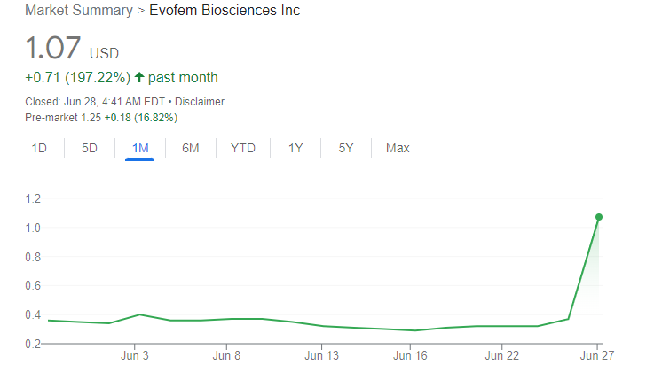Switch to the 1D range tab
Image resolution: width=646 pixels, height=372 pixels.
[x=39, y=148]
